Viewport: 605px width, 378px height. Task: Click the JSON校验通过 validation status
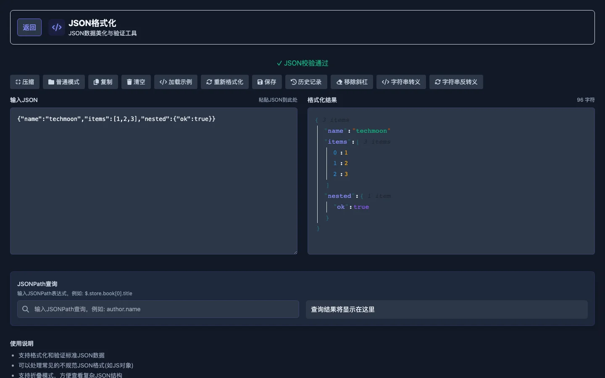[302, 63]
